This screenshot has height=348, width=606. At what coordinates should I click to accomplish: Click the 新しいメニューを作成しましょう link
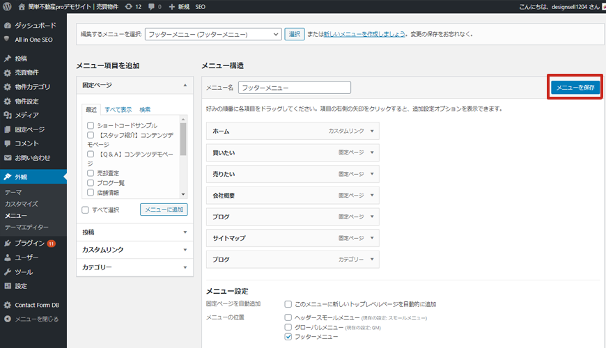(x=363, y=34)
